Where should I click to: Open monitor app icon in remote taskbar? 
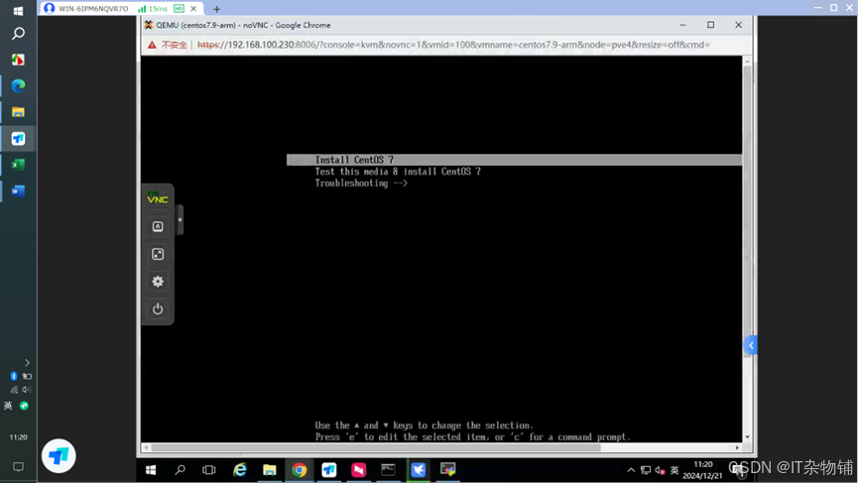[447, 470]
